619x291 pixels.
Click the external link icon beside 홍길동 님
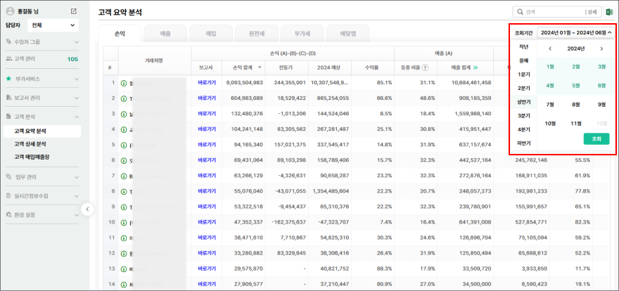point(74,11)
